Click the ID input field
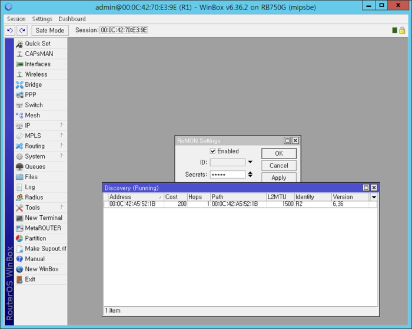This screenshot has height=329, width=412. coord(228,162)
